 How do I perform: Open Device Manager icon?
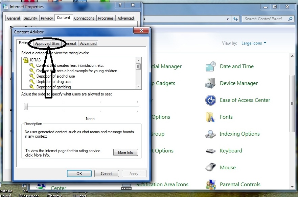tap(211, 83)
